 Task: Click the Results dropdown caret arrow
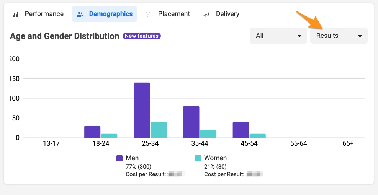tap(360, 36)
